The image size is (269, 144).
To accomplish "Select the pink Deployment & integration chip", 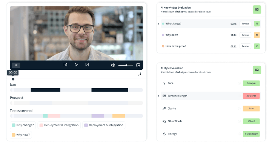I will [x=59, y=125].
